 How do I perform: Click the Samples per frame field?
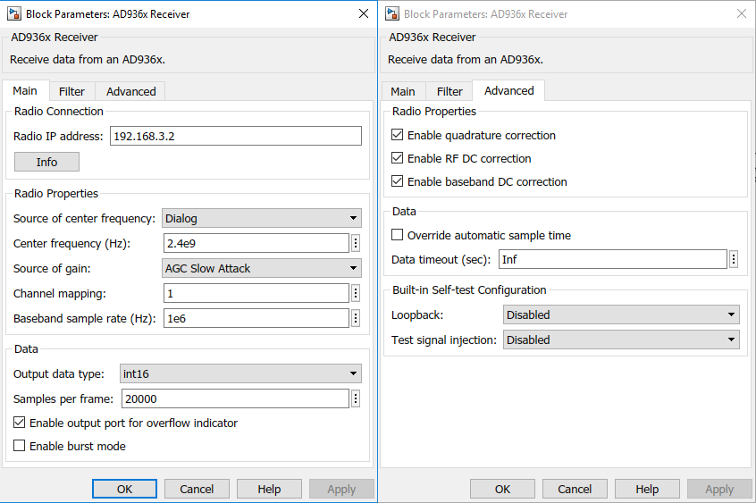pos(235,398)
